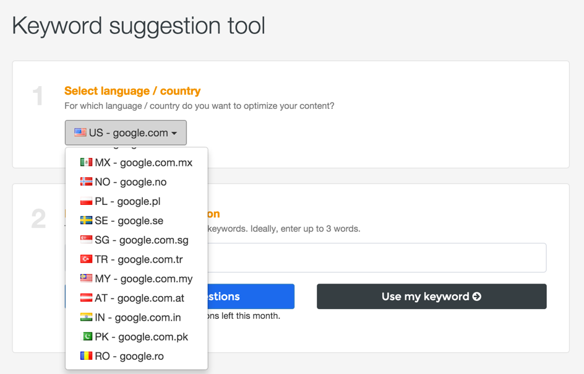
Task: Click the Mexico flag icon
Action: pos(86,162)
